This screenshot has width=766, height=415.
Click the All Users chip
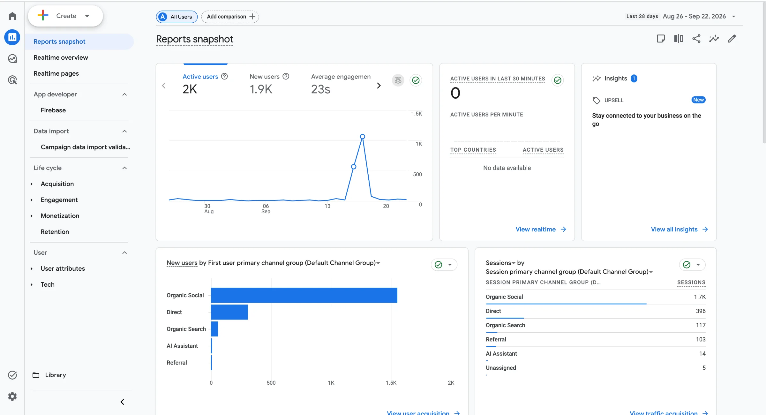(177, 17)
